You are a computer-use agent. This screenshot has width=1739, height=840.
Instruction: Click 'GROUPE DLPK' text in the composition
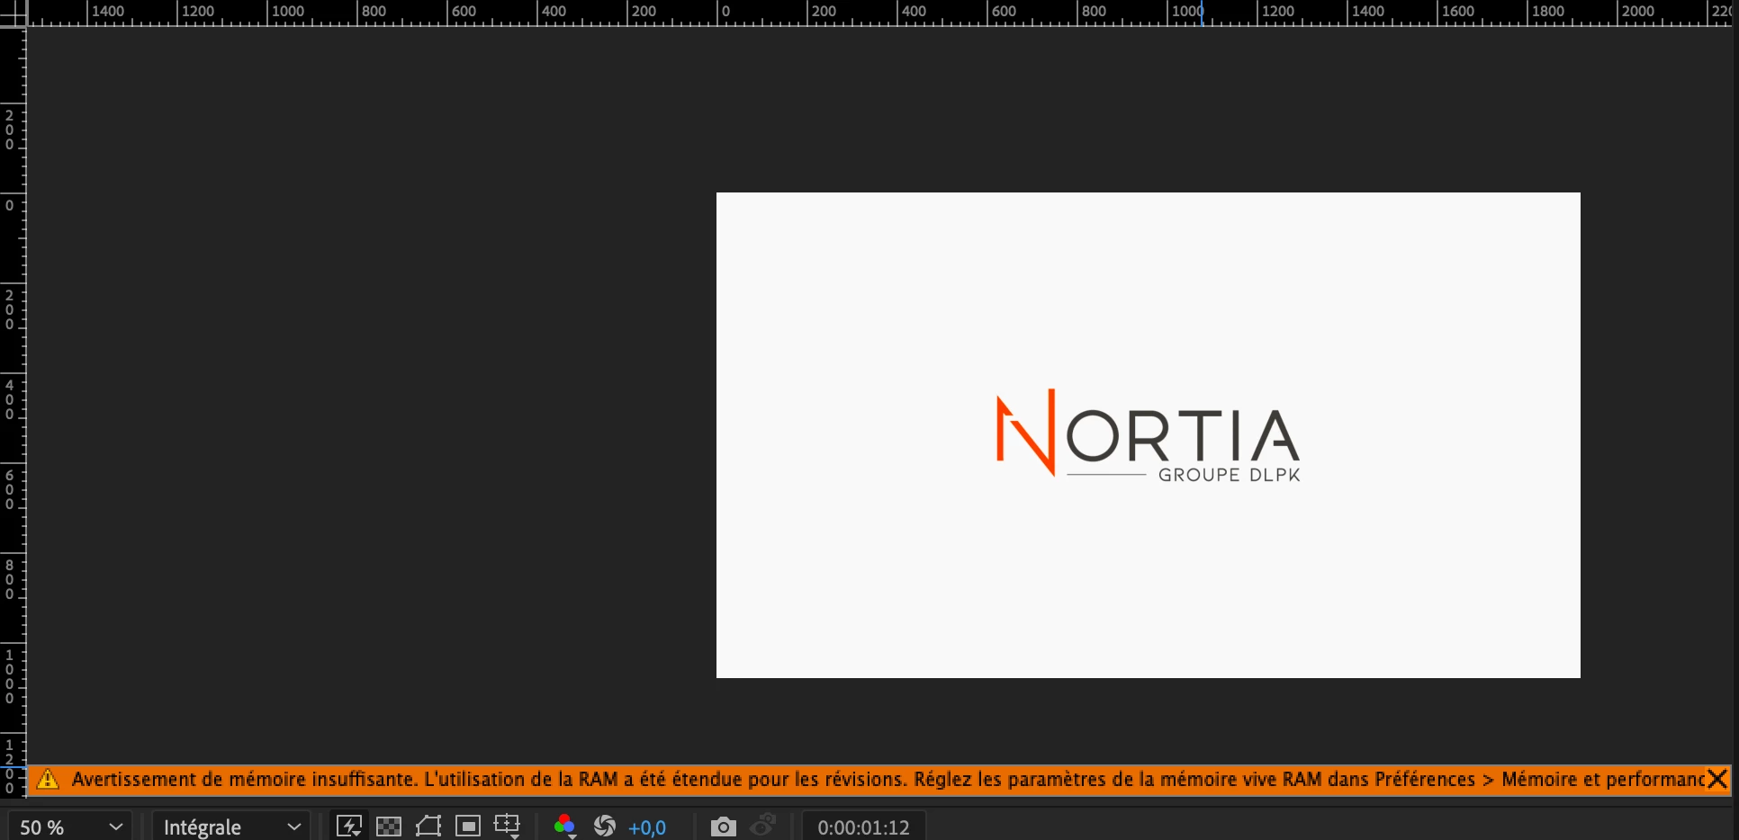[x=1229, y=475]
